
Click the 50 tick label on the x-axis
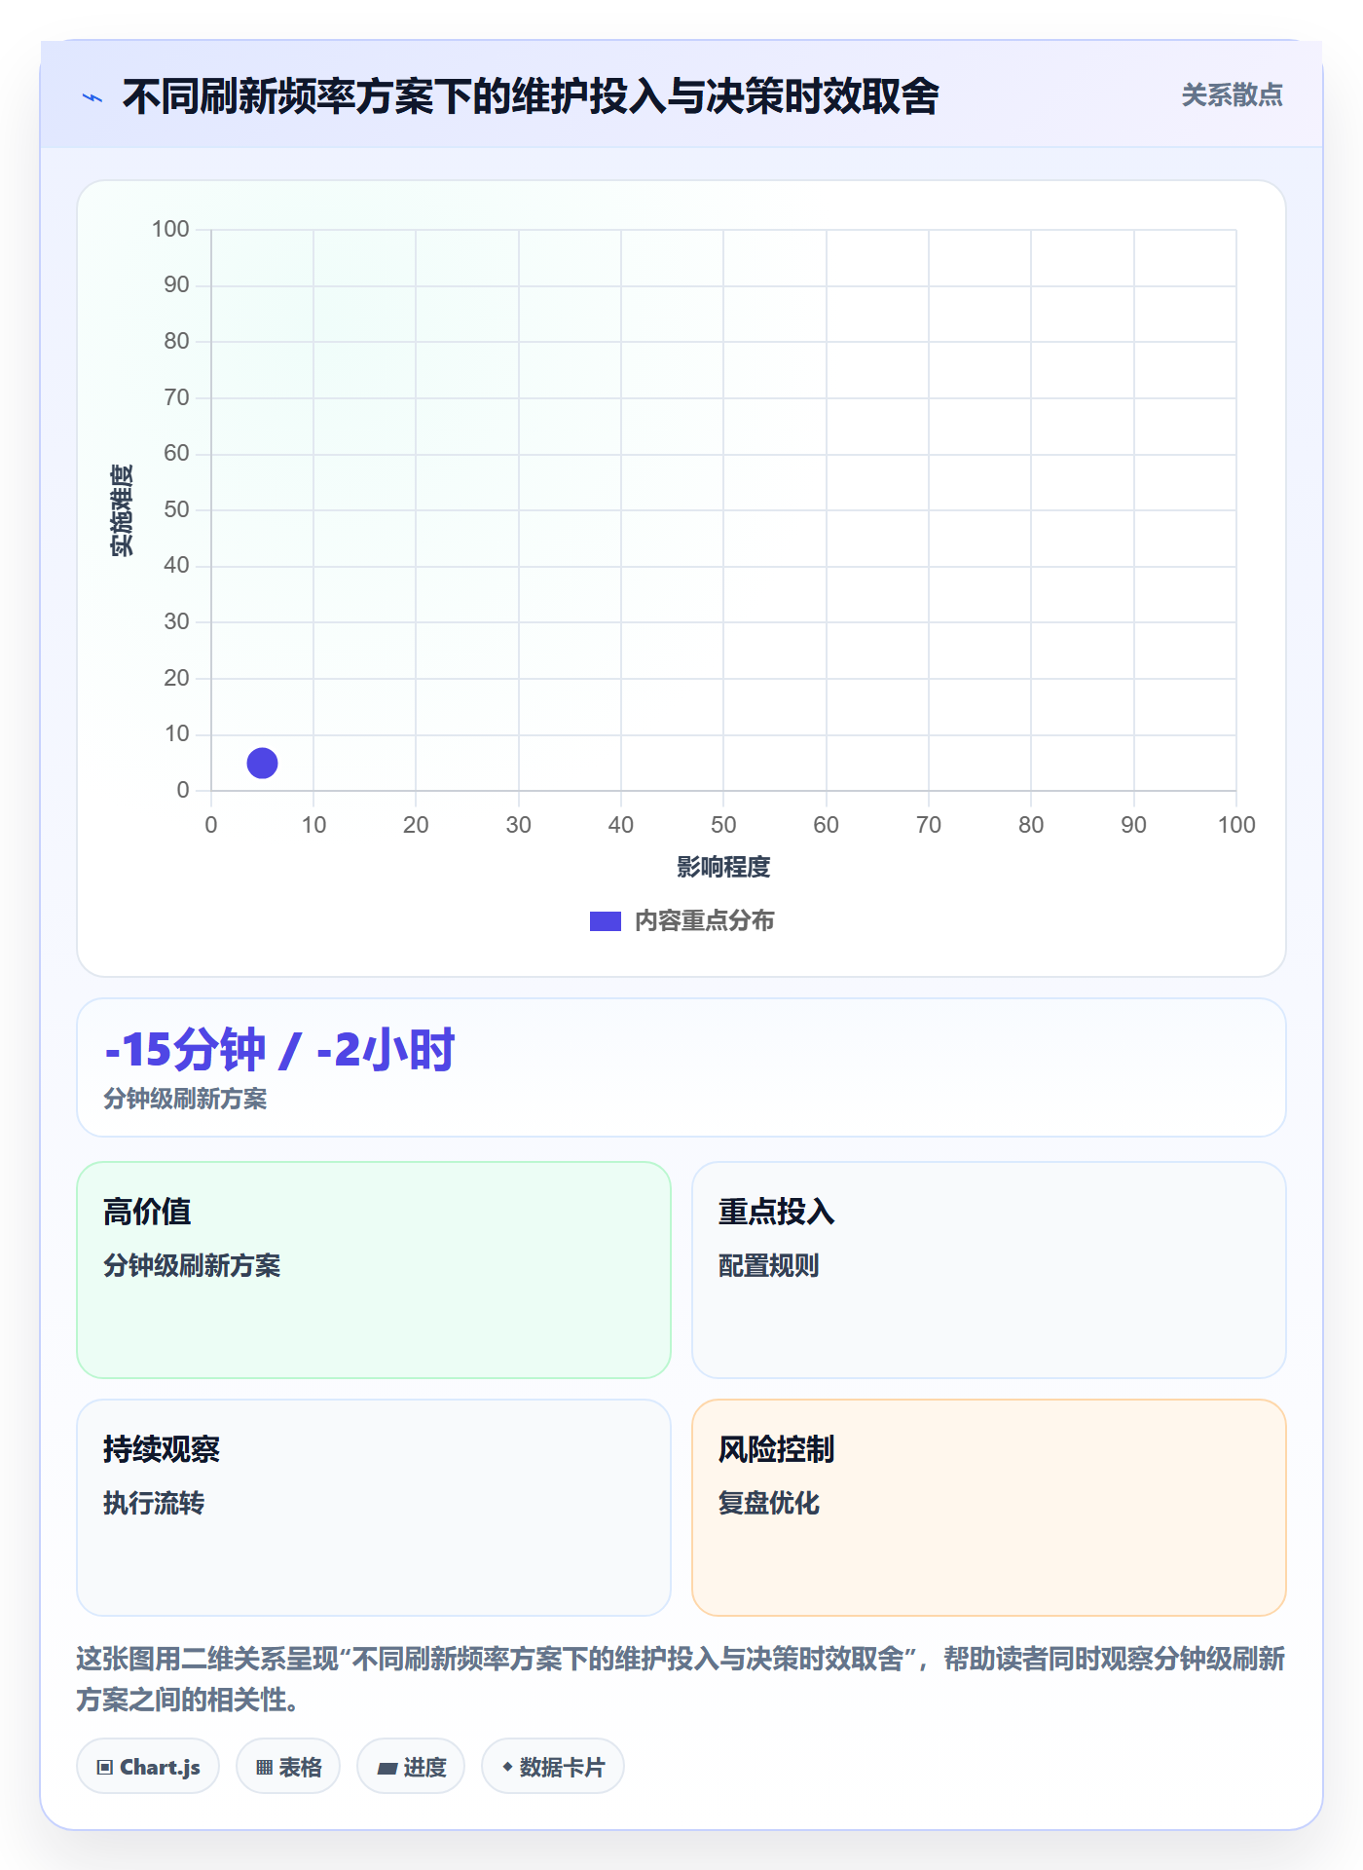(x=723, y=825)
